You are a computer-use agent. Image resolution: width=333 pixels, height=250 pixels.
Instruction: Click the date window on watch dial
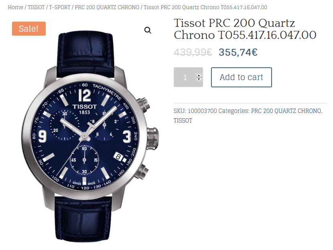118,157
